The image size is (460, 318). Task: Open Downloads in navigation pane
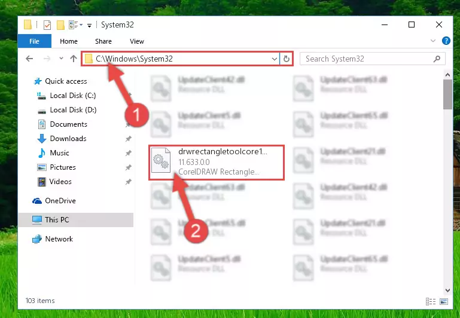62,139
